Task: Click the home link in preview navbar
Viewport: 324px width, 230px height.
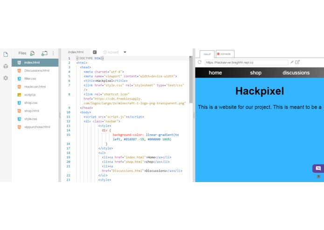Action: click(215, 73)
